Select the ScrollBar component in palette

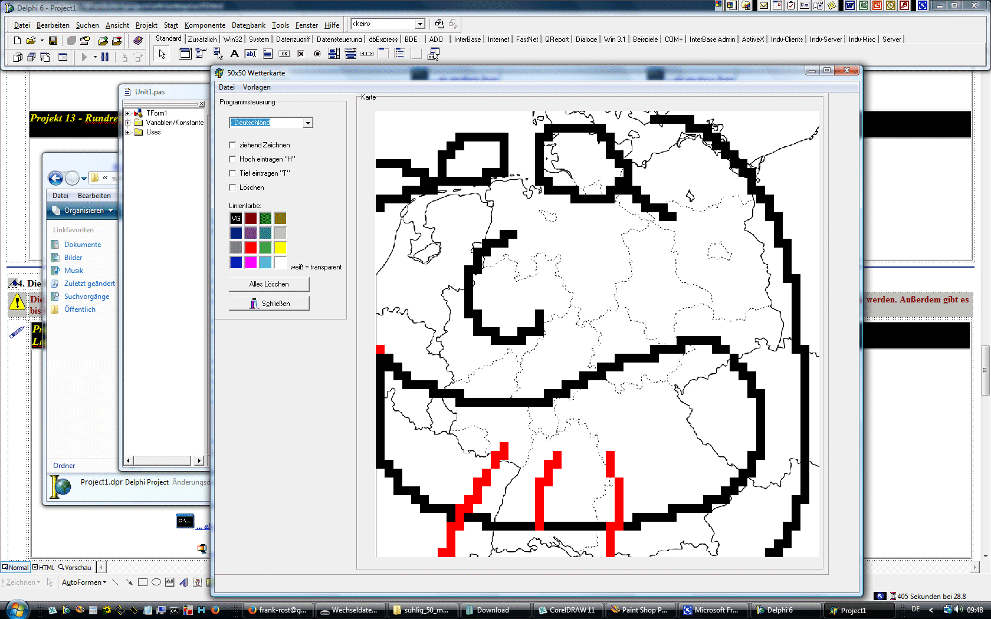click(366, 54)
